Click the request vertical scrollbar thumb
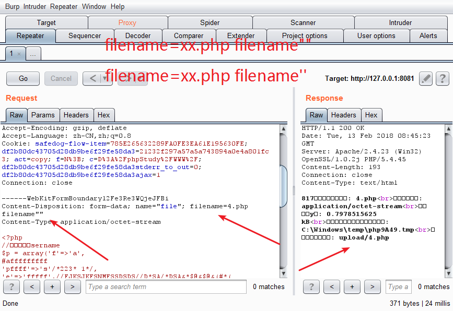Screen dimensions: 453x311 (283, 186)
